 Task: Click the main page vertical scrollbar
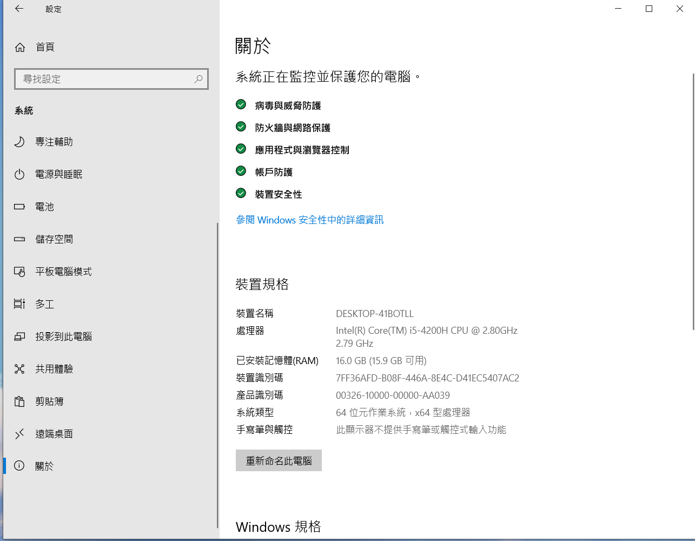click(x=693, y=201)
